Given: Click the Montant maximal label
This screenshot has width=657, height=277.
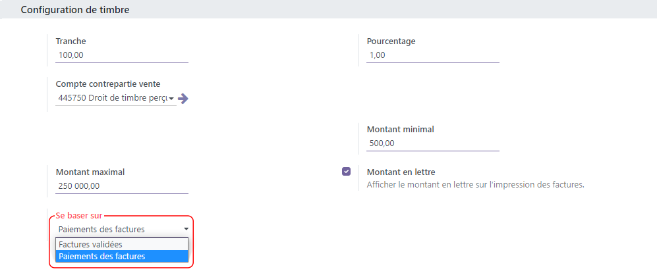Looking at the screenshot, I should 90,172.
